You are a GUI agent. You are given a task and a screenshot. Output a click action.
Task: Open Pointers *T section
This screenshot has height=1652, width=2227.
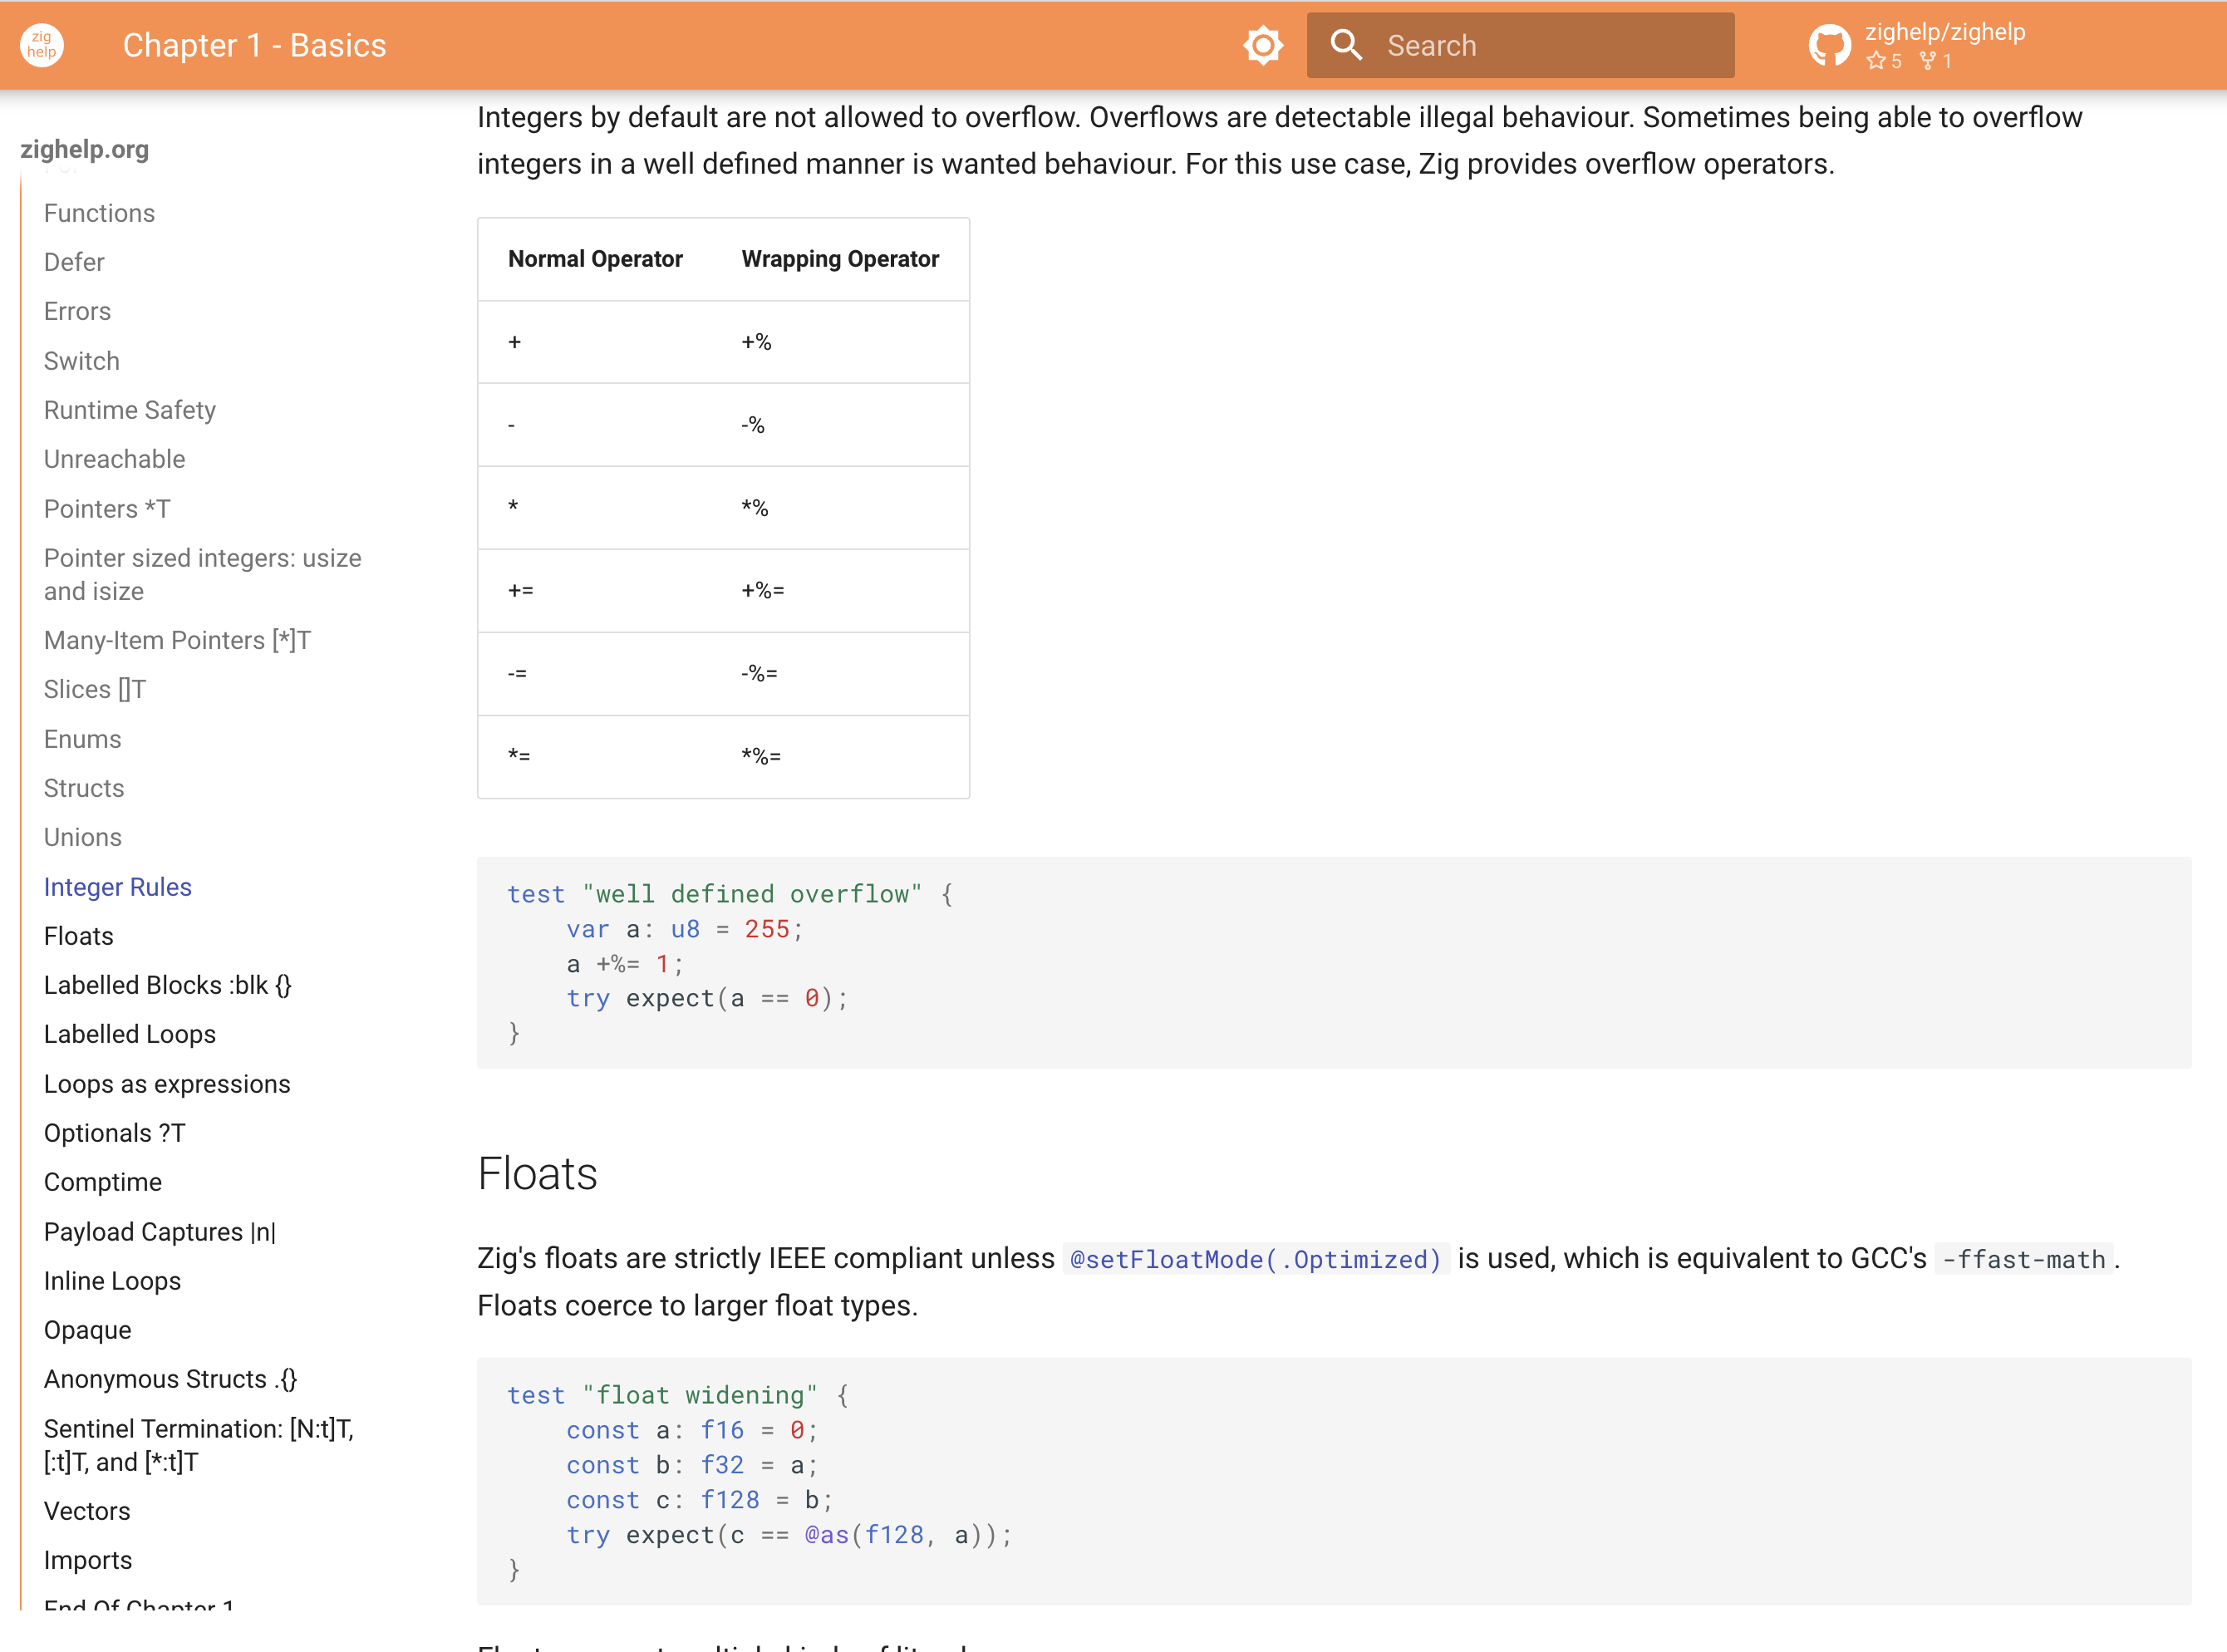tap(107, 509)
